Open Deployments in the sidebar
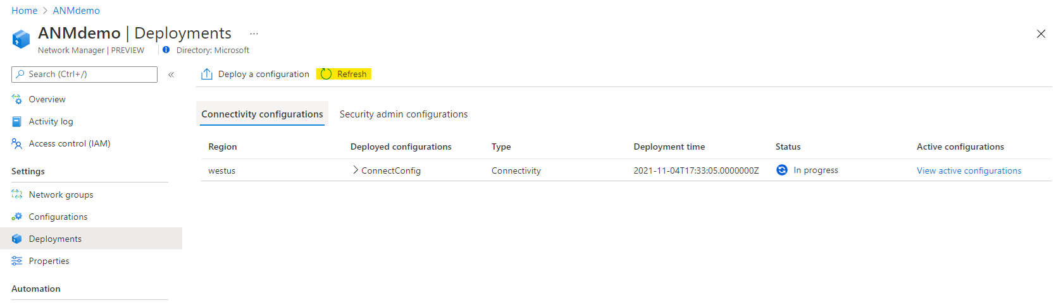Image resolution: width=1061 pixels, height=305 pixels. coord(55,239)
